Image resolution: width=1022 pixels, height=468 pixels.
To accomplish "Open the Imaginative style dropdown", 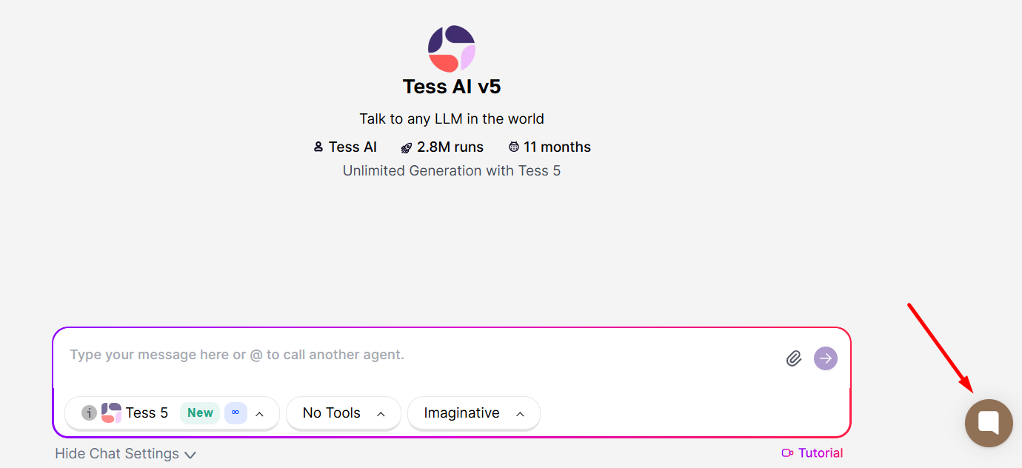I will 473,413.
